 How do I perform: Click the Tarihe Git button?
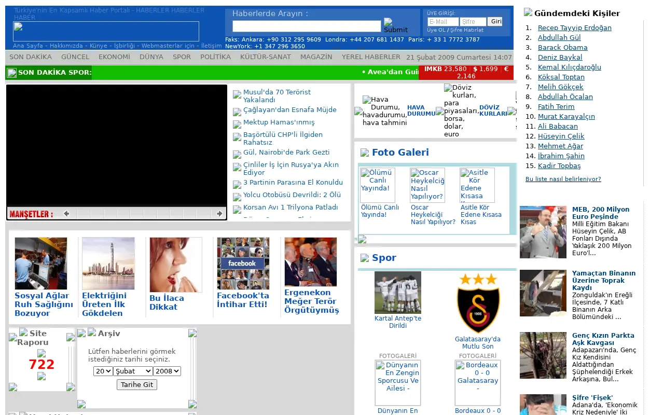pos(137,385)
